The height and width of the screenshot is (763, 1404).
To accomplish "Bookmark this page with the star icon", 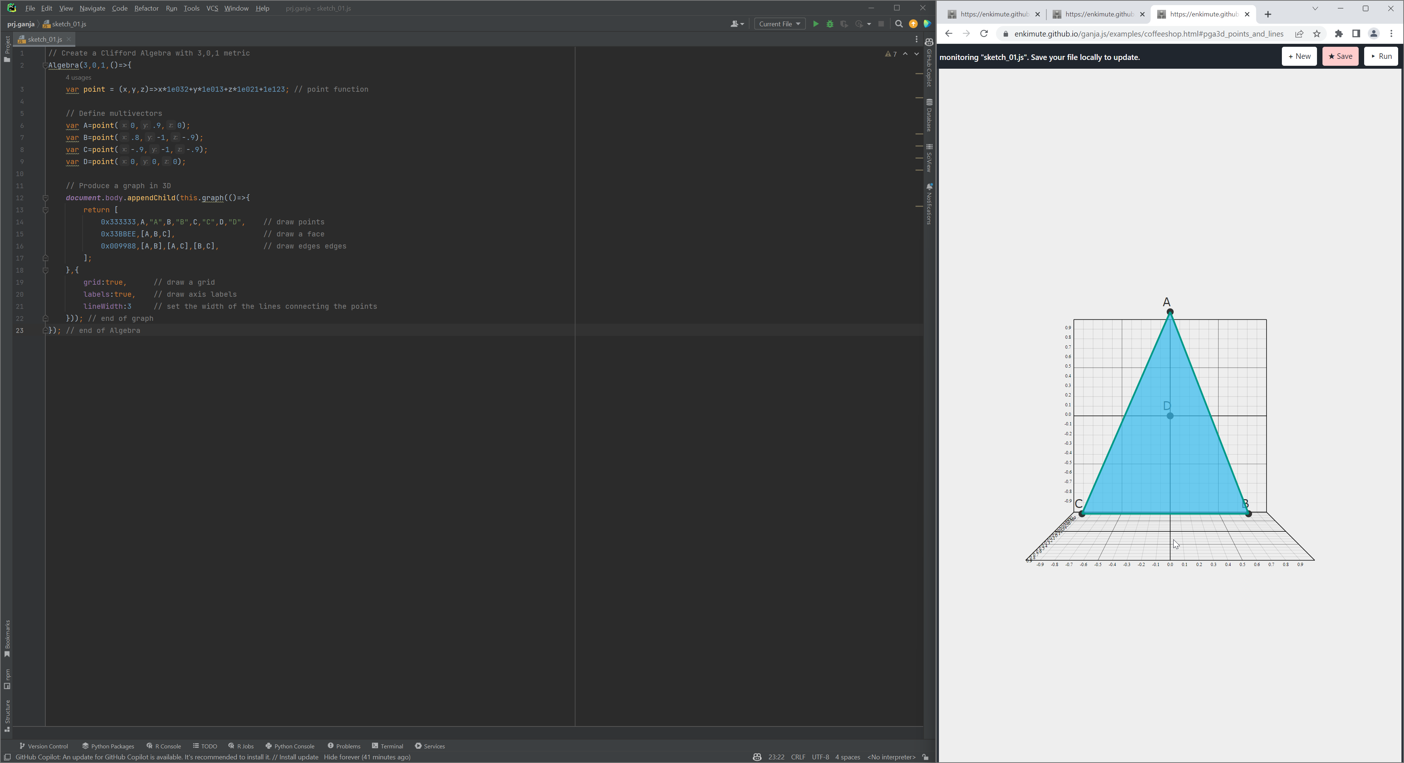I will (1317, 34).
